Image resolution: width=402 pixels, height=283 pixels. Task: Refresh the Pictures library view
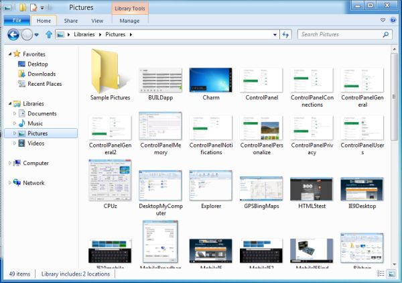[x=285, y=34]
